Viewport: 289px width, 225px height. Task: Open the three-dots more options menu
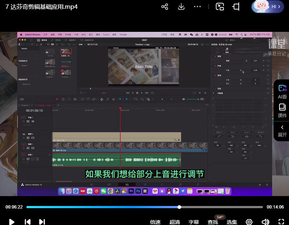point(197,7)
